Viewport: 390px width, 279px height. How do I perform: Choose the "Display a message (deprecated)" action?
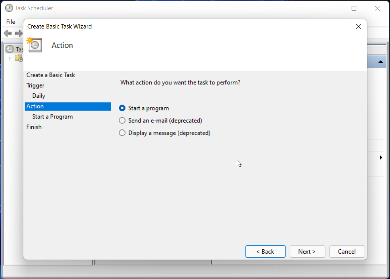(122, 133)
